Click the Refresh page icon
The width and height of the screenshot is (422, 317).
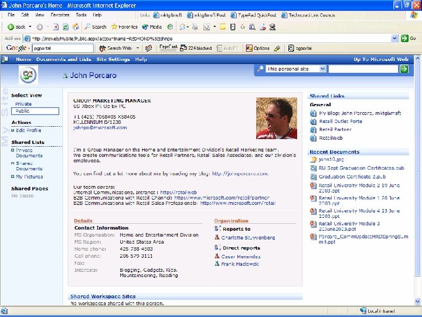pos(66,26)
